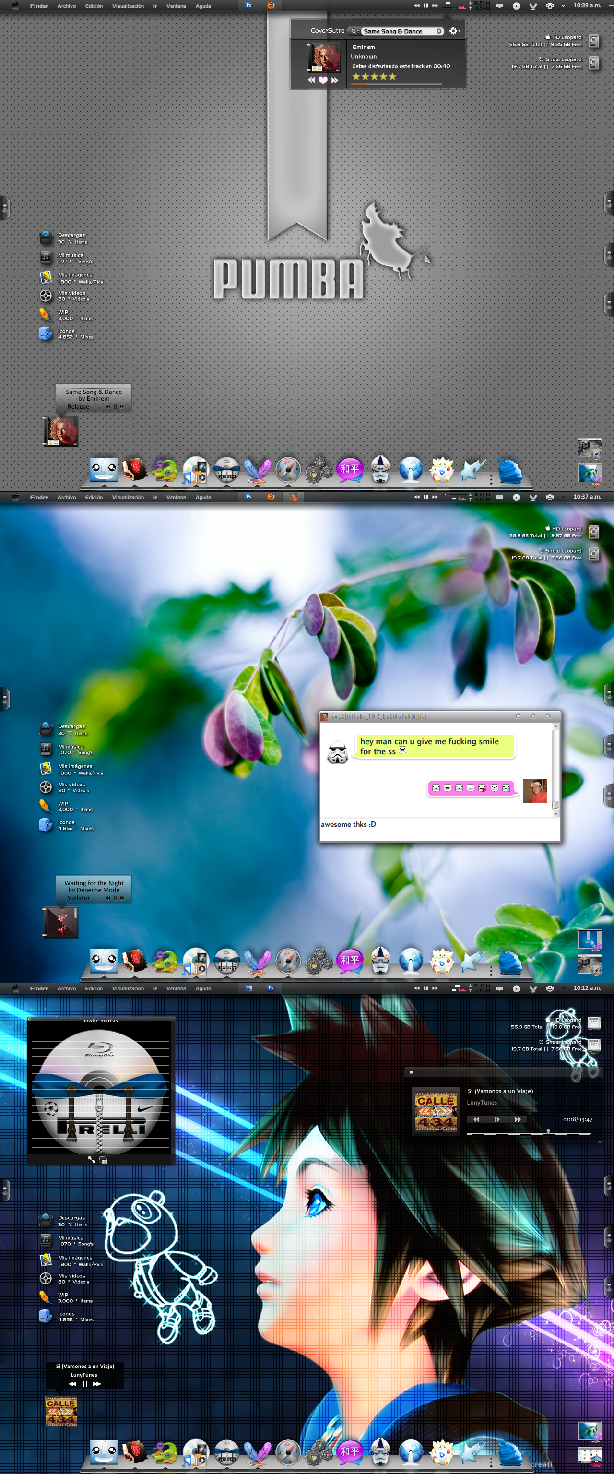Open the Photoshop Ps icon in the 10:39 menu bar

(248, 5)
